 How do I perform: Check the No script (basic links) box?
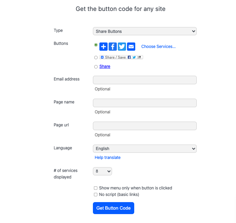96,195
